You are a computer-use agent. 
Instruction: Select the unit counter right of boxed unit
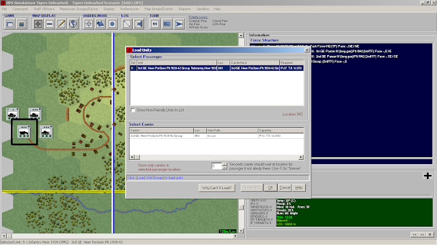pyautogui.click(x=46, y=131)
